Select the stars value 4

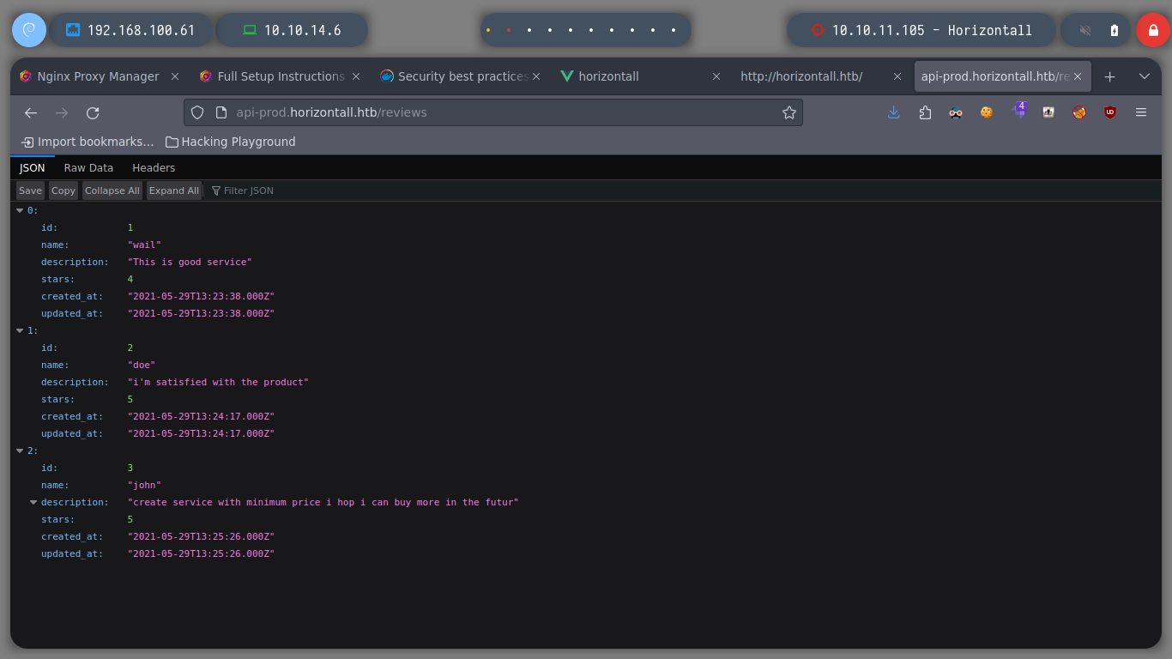pos(130,279)
